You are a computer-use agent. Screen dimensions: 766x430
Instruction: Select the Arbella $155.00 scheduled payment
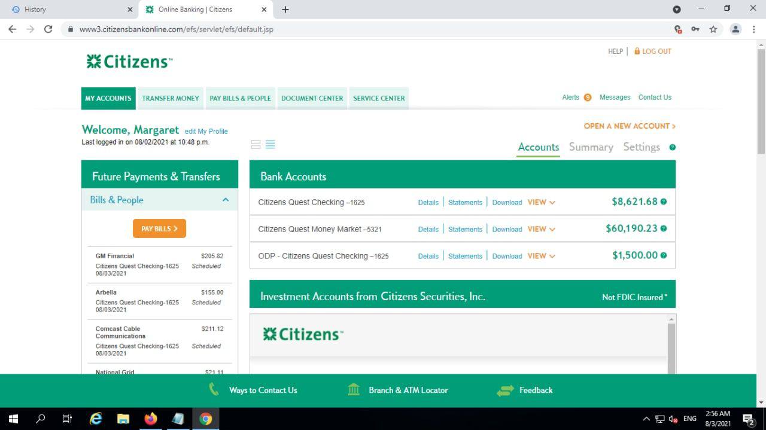pos(159,301)
